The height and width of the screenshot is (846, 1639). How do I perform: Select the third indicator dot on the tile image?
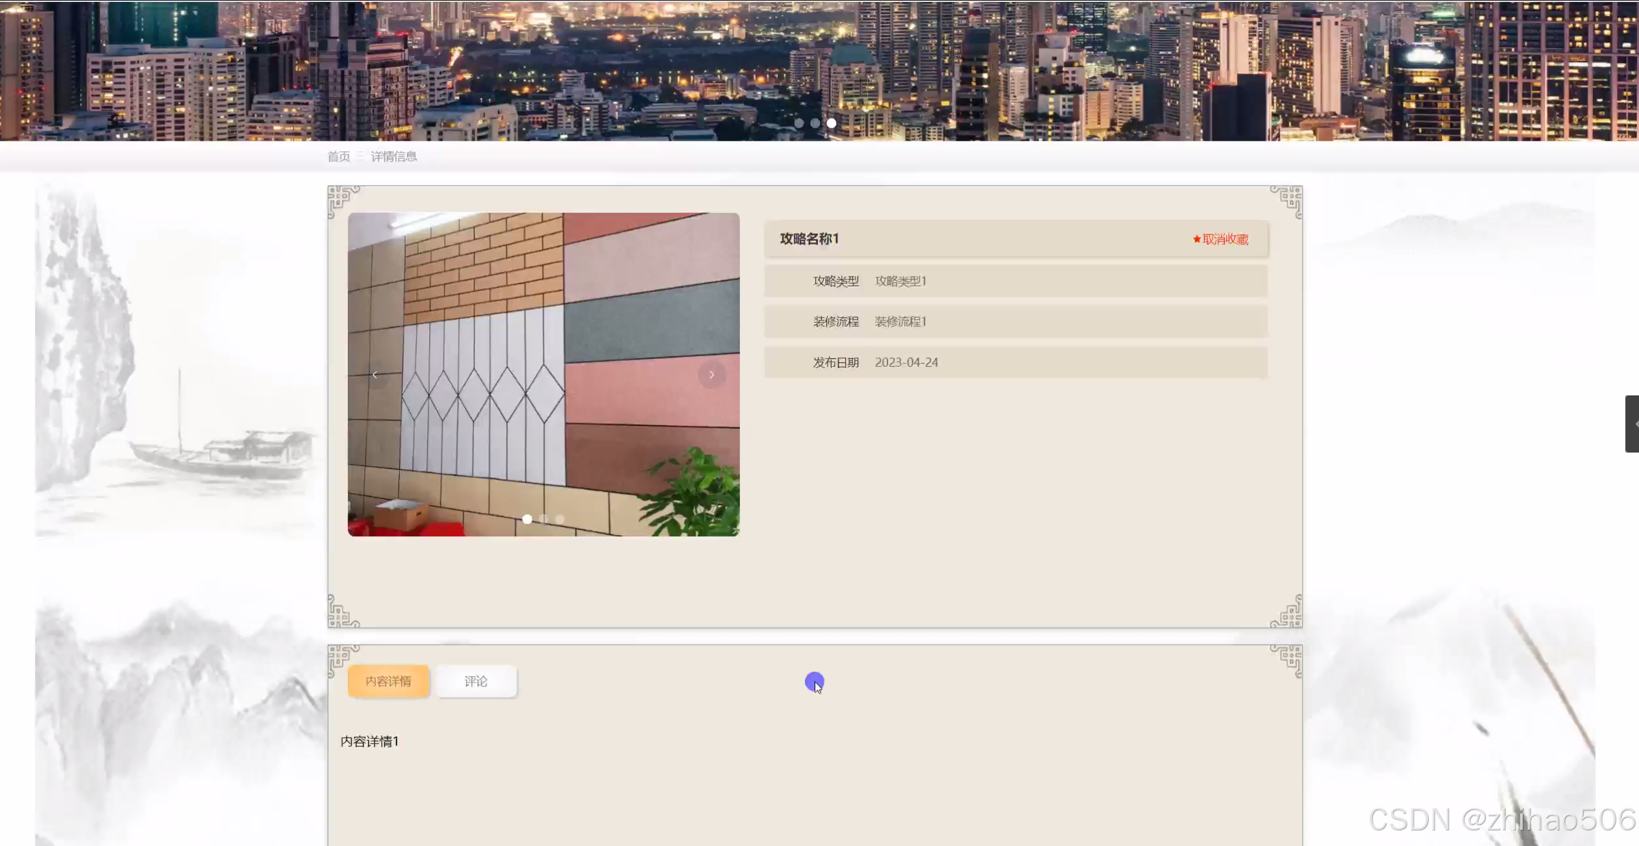560,519
